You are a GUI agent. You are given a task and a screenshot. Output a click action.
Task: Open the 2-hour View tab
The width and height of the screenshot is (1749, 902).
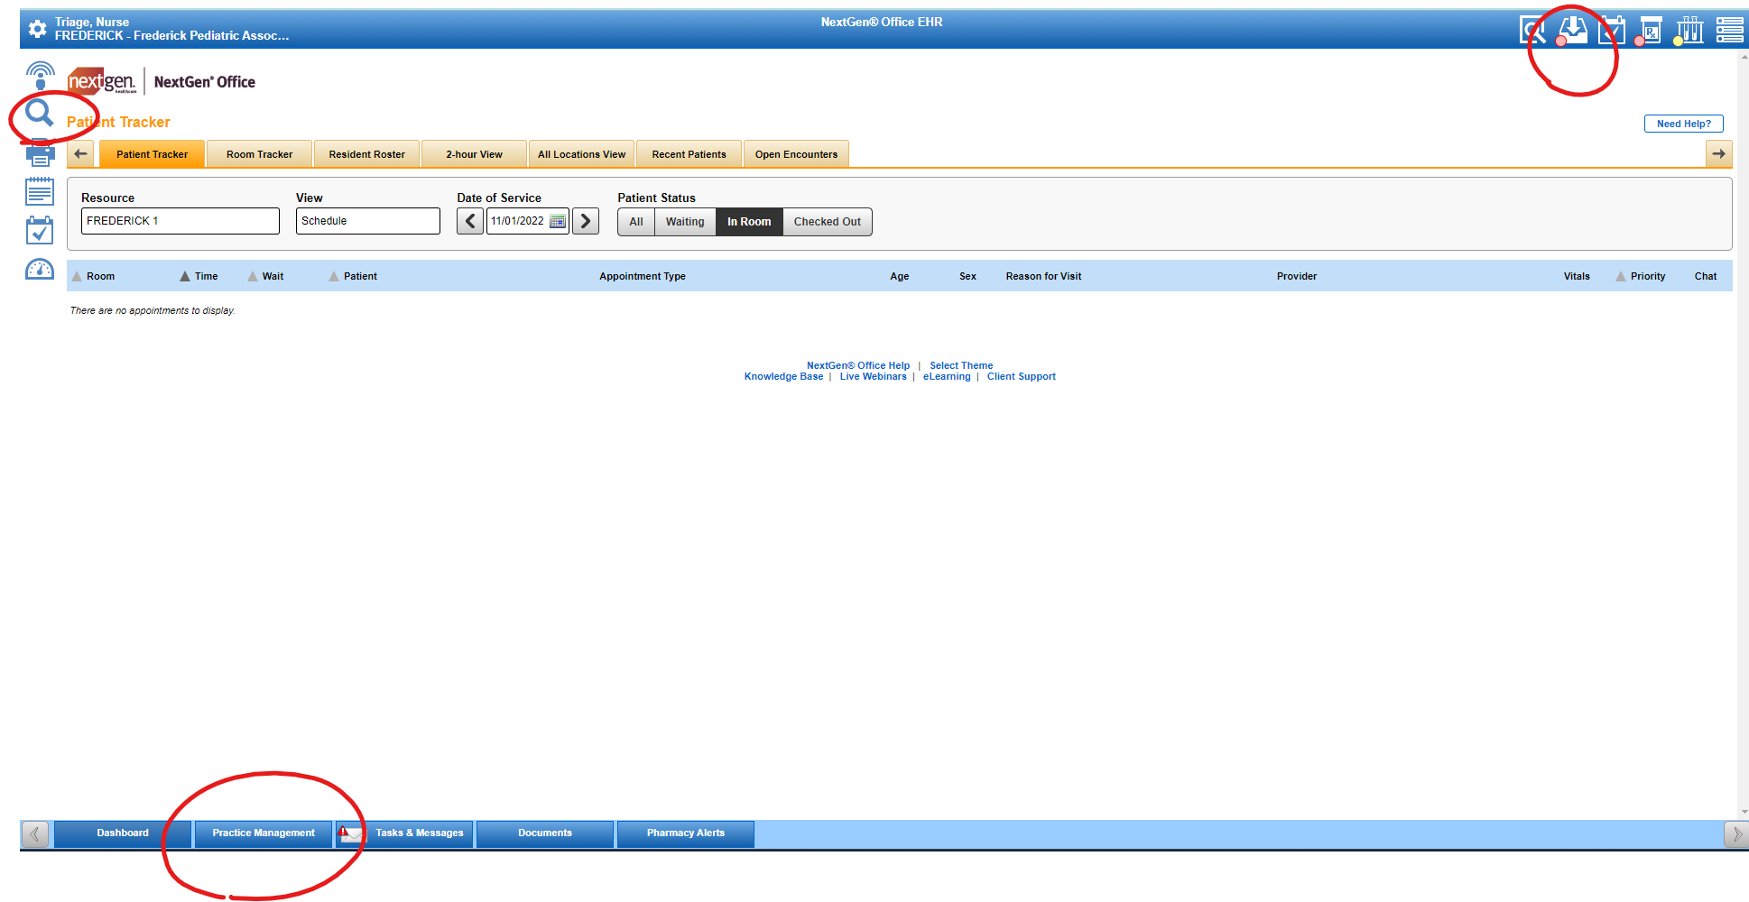tap(475, 154)
